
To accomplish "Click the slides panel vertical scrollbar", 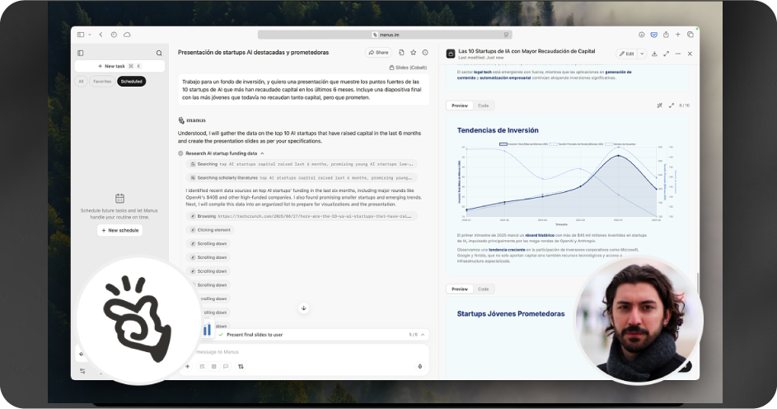I will [697, 283].
